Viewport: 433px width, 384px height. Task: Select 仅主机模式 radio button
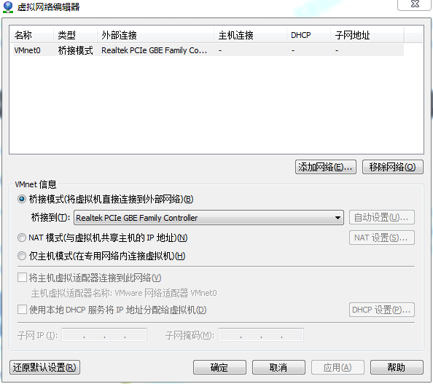[x=22, y=256]
